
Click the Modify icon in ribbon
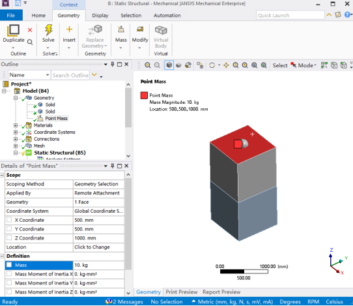point(140,29)
